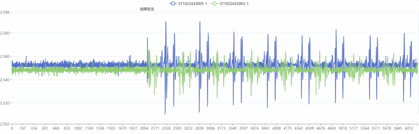The width and height of the screenshot is (419, 134).
Task: Click the blue peak near x-axis 4843
Action: (336, 30)
